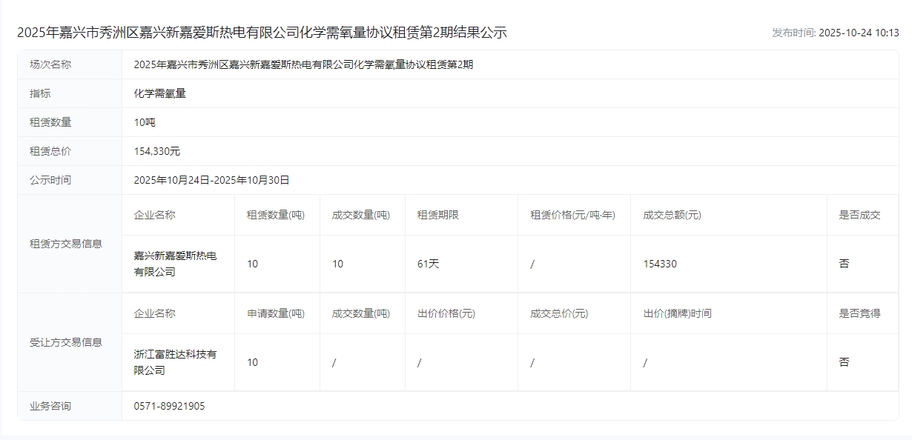Click the 租赁价格(元/吨·年) column header
Screen dimensions: 912x440
point(572,215)
